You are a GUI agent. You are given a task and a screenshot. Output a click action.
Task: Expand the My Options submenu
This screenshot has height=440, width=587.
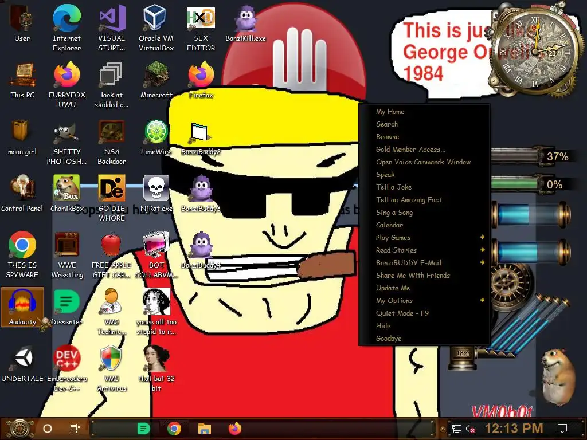pyautogui.click(x=425, y=300)
